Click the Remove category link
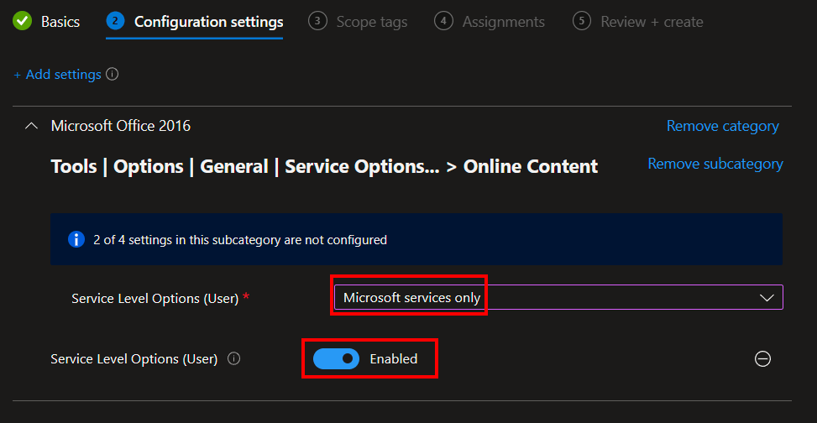The image size is (817, 423). pyautogui.click(x=722, y=126)
